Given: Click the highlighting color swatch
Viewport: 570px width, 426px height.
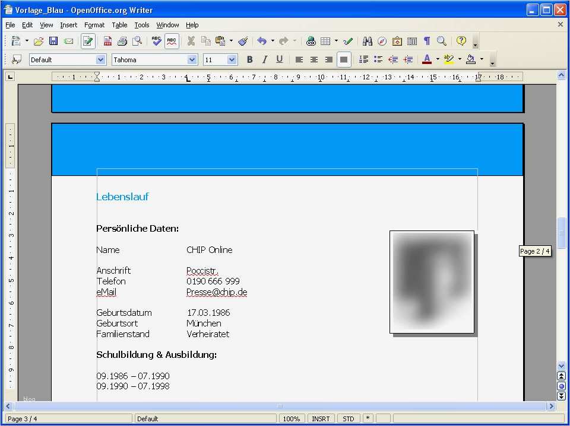Looking at the screenshot, I should 449,59.
